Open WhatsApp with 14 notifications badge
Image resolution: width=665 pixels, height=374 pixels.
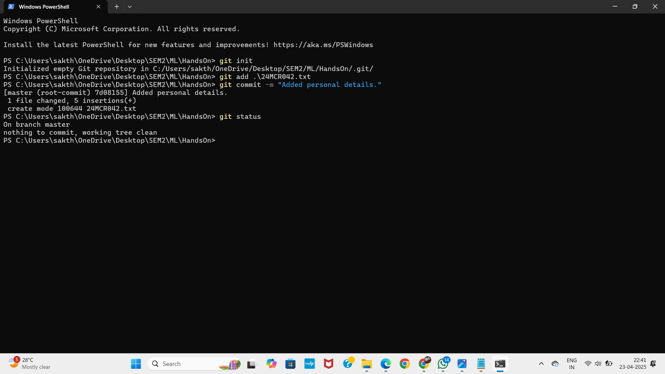[x=443, y=364]
